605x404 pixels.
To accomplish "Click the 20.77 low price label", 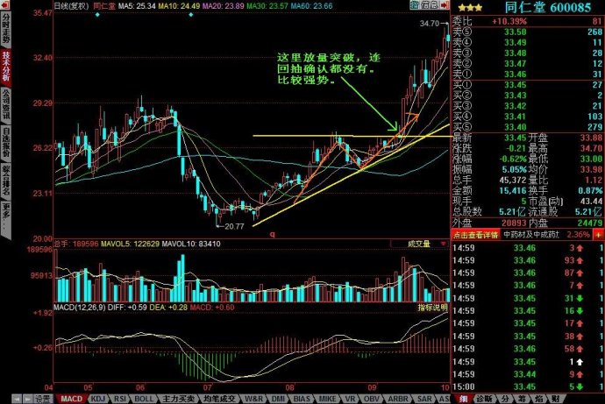I will click(234, 226).
